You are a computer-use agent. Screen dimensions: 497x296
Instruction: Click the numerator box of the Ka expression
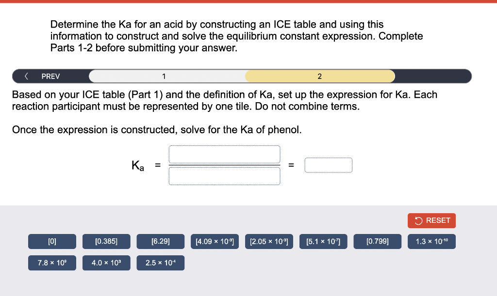click(224, 154)
